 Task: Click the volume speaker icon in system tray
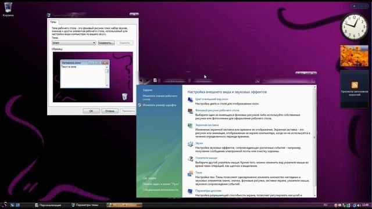coord(359,205)
